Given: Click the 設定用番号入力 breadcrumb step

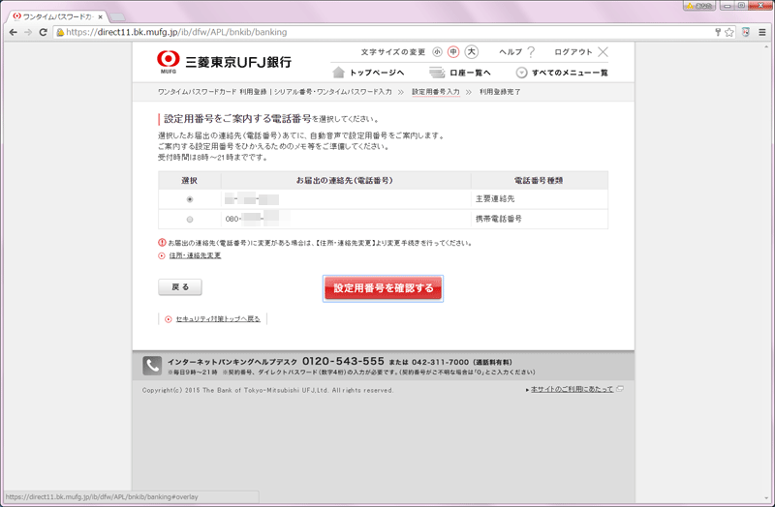Looking at the screenshot, I should [436, 92].
